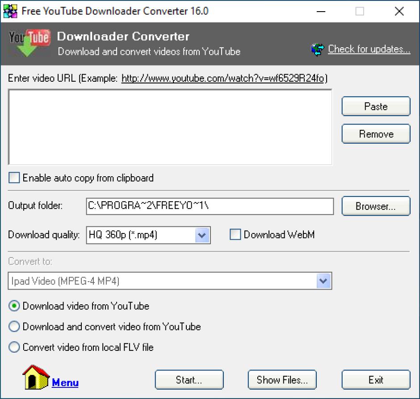Click the app icon in title bar

point(10,11)
